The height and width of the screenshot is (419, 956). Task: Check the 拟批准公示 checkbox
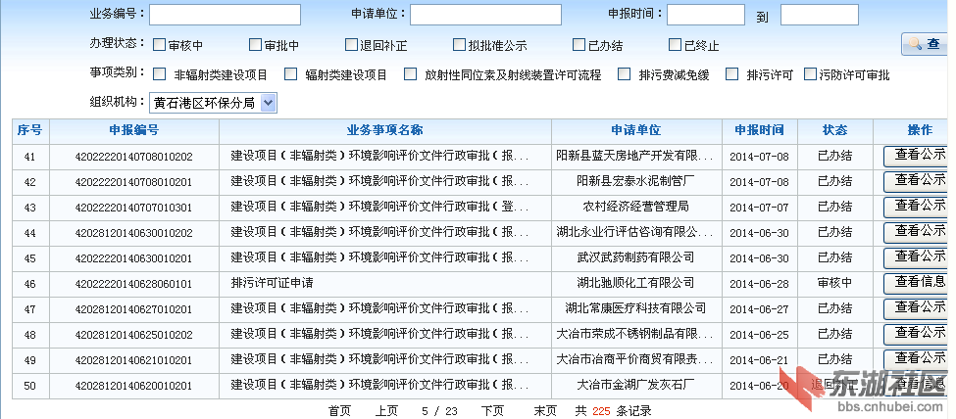click(459, 44)
